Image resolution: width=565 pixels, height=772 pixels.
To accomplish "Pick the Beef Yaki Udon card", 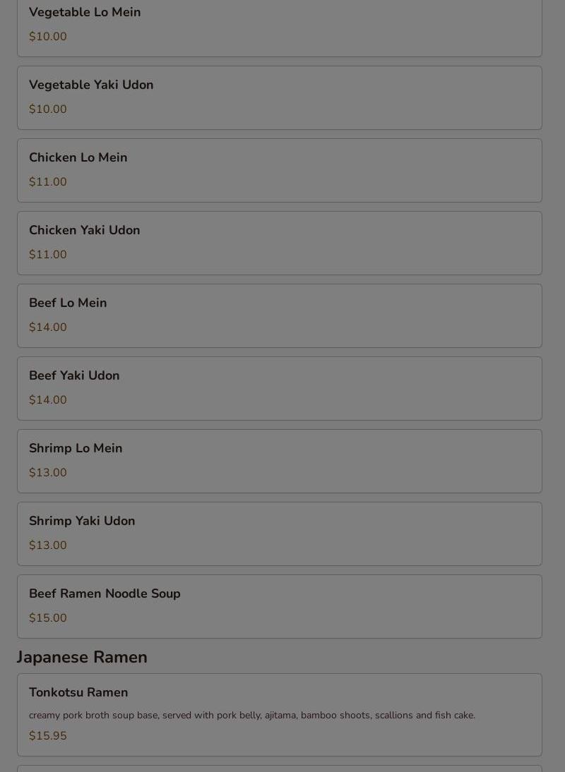I will tap(279, 388).
